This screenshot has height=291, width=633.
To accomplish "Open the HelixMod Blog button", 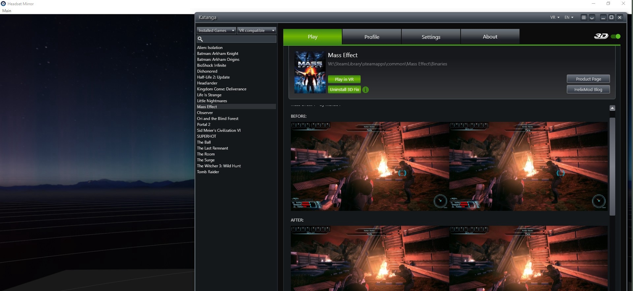I will (588, 89).
